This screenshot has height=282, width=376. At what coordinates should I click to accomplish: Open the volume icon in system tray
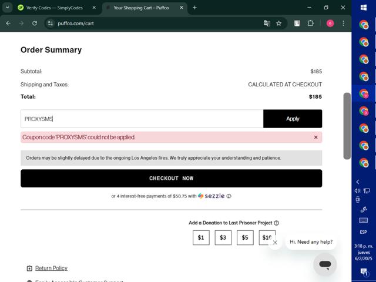click(357, 190)
